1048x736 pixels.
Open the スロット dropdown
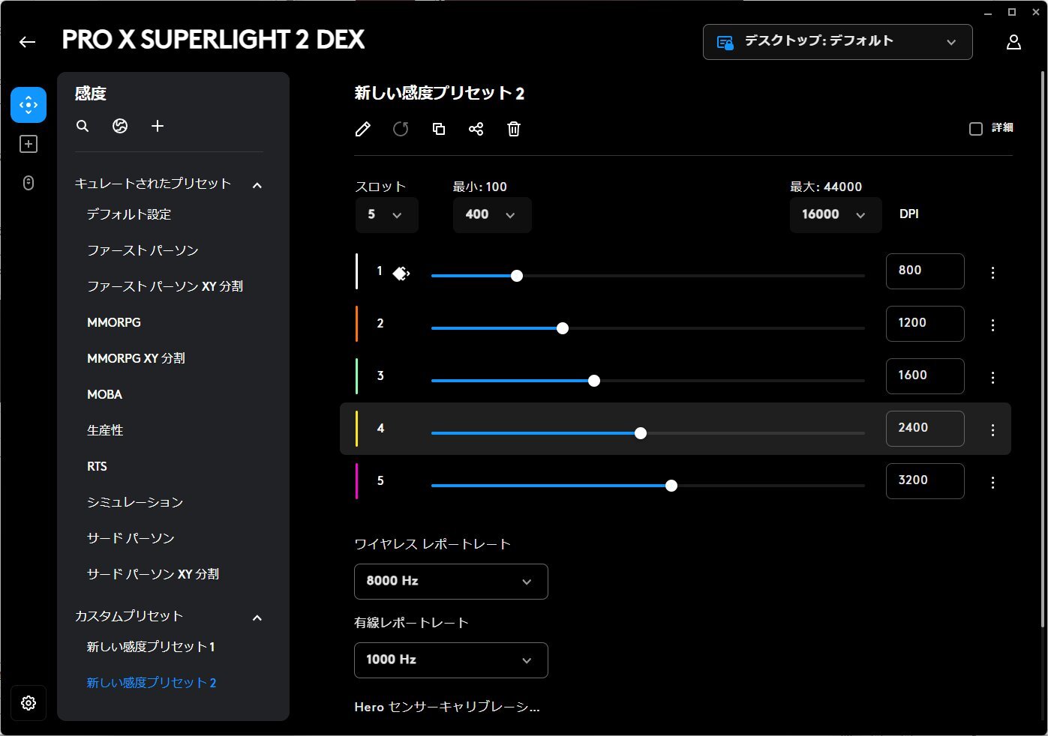coord(386,215)
